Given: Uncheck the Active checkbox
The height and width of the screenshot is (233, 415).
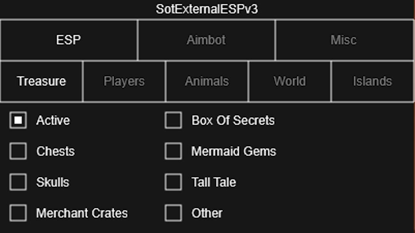Looking at the screenshot, I should coord(18,120).
